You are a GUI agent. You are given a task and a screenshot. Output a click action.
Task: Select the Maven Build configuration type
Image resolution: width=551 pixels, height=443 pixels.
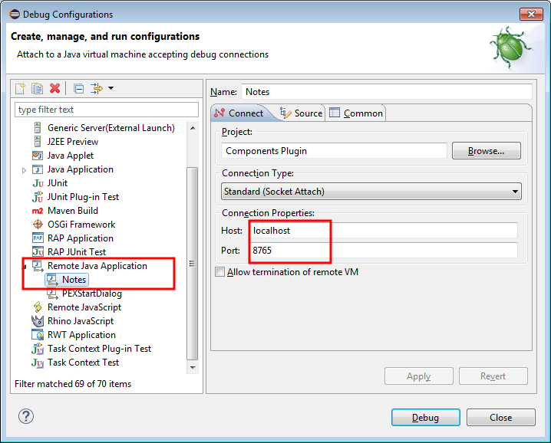(x=72, y=211)
